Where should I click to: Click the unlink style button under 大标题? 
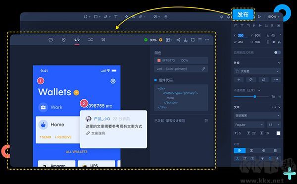pos(263,80)
